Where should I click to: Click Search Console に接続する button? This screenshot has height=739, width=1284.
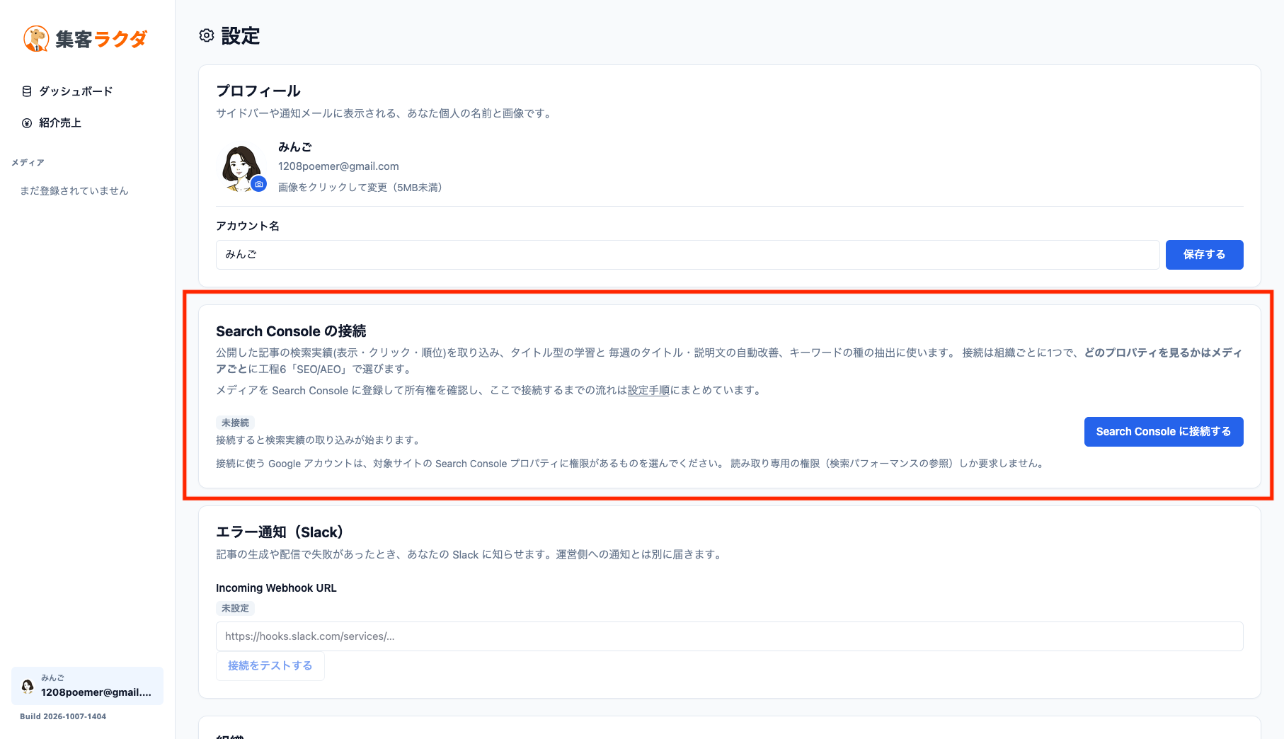(1164, 432)
